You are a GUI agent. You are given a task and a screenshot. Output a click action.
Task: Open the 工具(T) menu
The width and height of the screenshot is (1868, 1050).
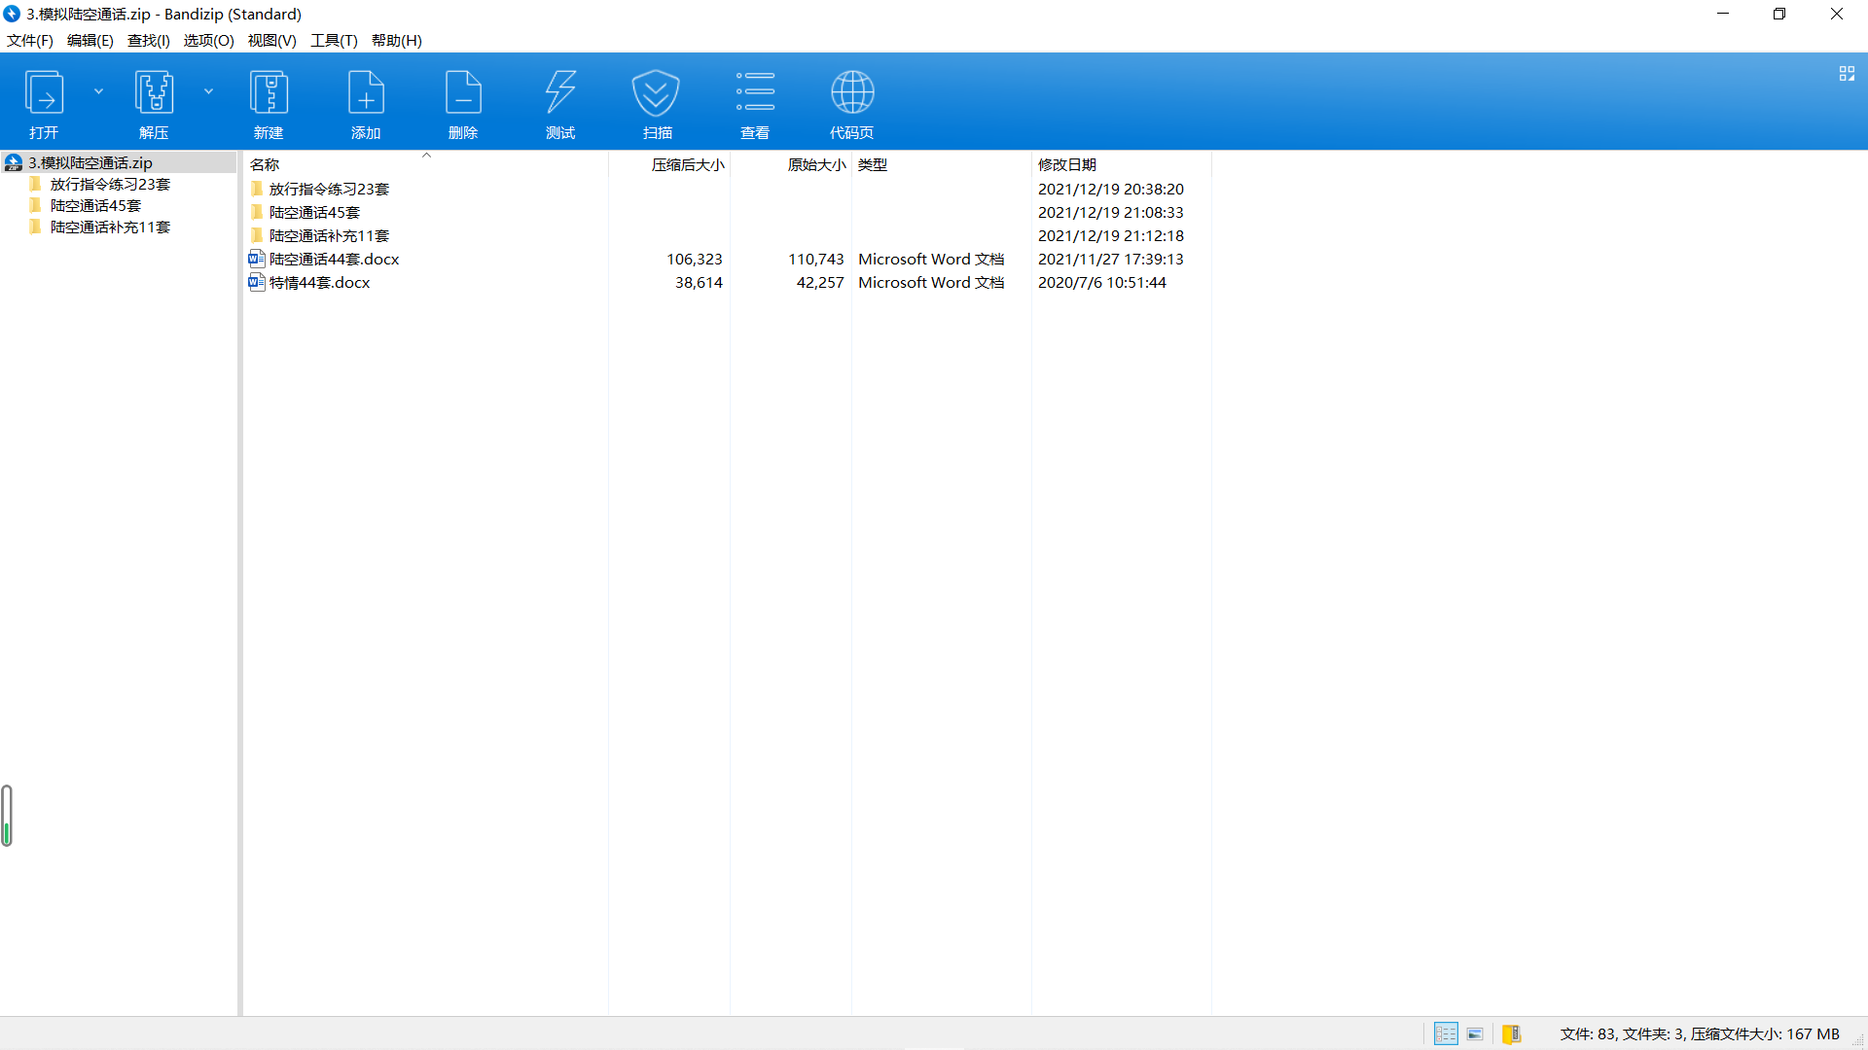point(334,40)
